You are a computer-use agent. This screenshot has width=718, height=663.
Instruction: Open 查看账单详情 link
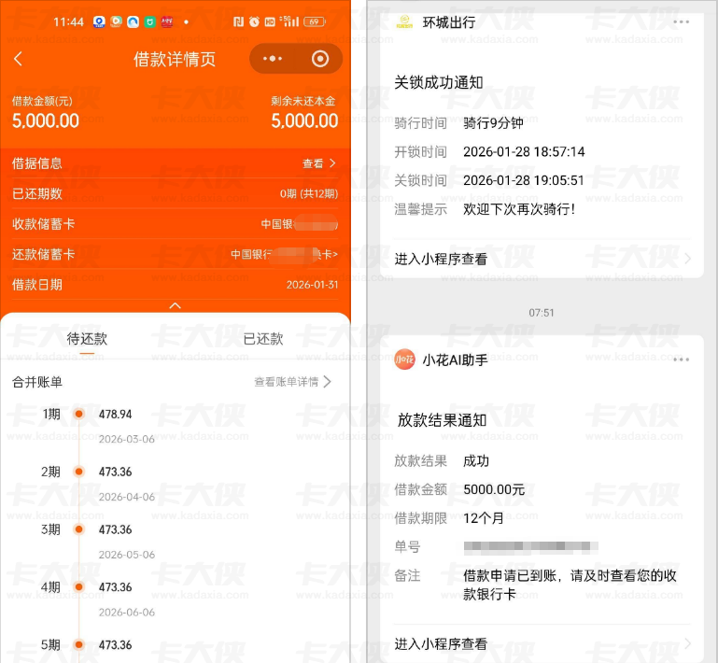287,381
